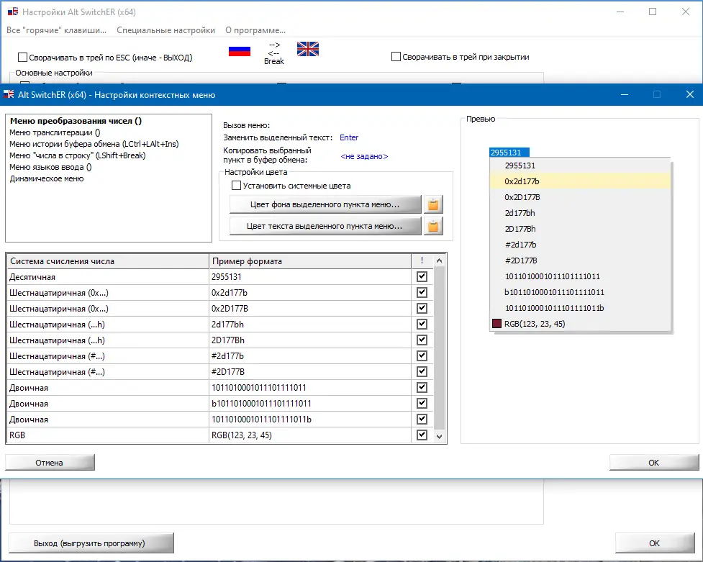Uncheck the 1011010001011101111011 row checkbox

click(x=422, y=388)
